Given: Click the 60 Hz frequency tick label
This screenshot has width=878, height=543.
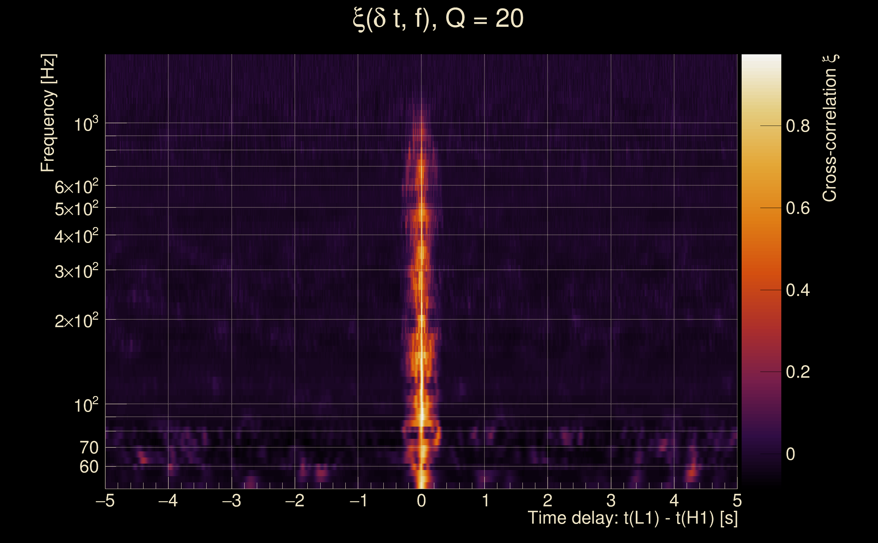Looking at the screenshot, I should point(89,467).
